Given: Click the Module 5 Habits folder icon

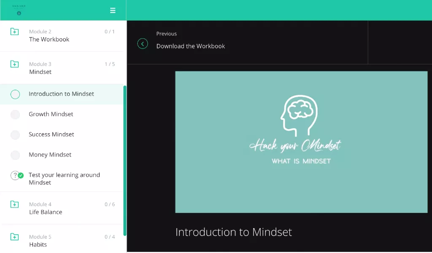Looking at the screenshot, I should (x=15, y=237).
